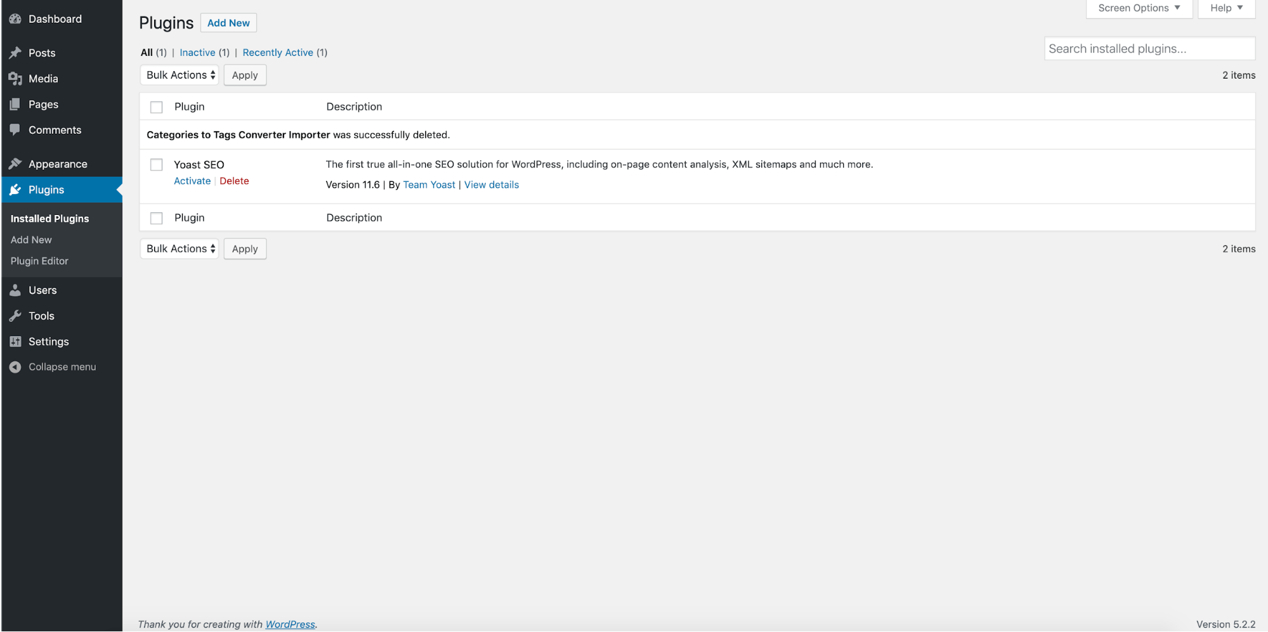Open the top Bulk Actions dropdown
The width and height of the screenshot is (1268, 632).
point(180,75)
